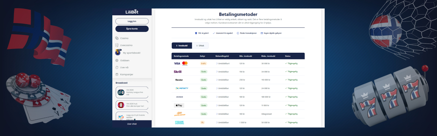Switch to the Innskudd tab

coord(182,45)
